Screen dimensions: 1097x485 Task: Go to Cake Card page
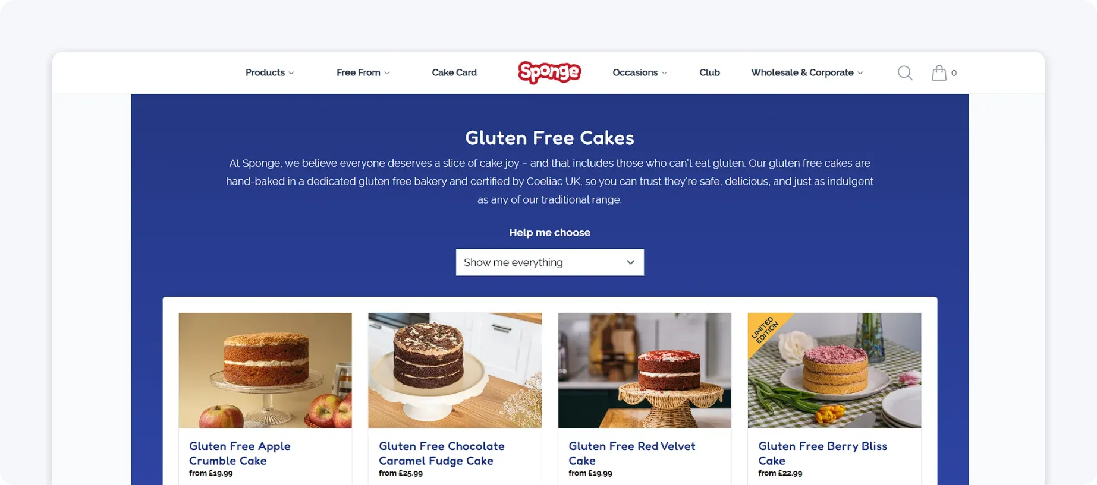454,72
